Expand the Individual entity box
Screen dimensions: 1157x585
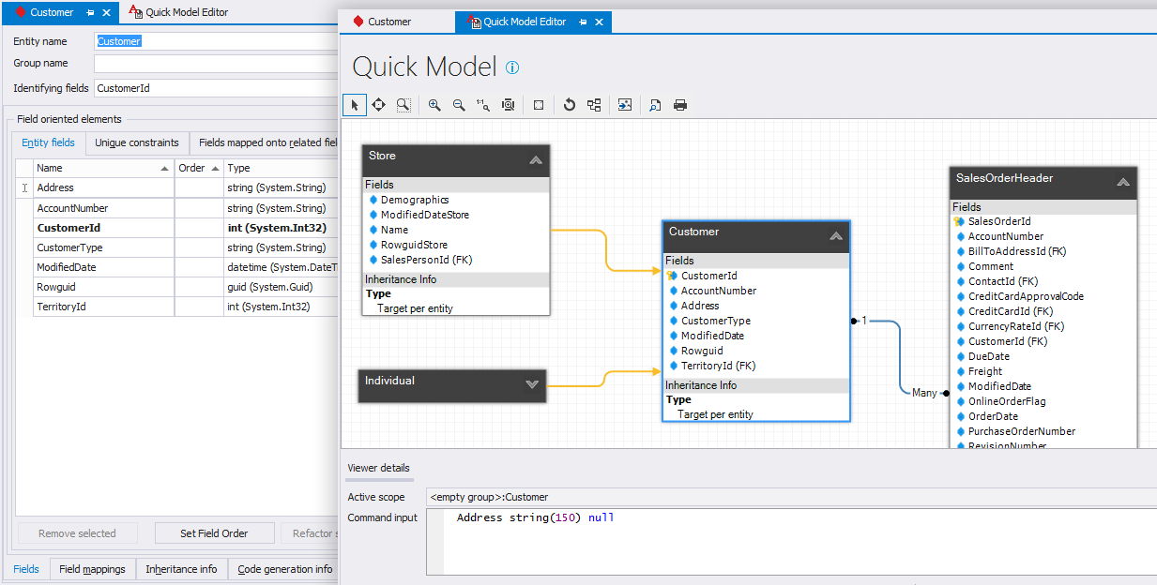(x=532, y=384)
